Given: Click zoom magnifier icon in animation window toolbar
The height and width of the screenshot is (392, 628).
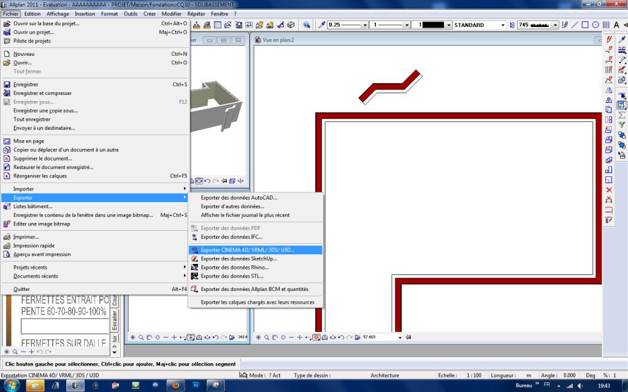Looking at the screenshot, I should pos(141,337).
